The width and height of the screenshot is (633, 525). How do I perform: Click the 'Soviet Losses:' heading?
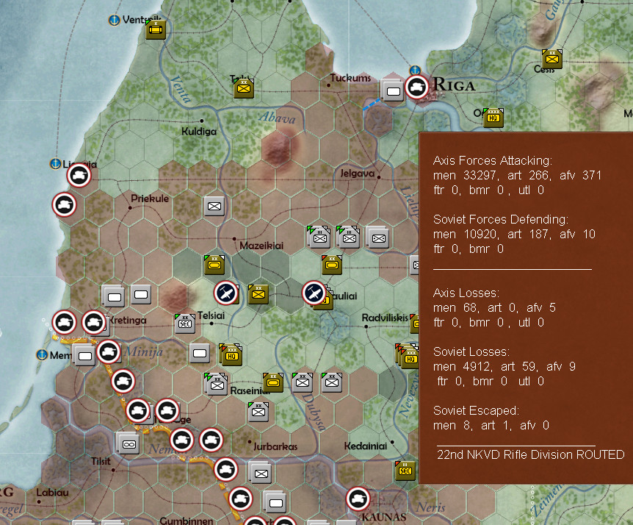(x=471, y=351)
